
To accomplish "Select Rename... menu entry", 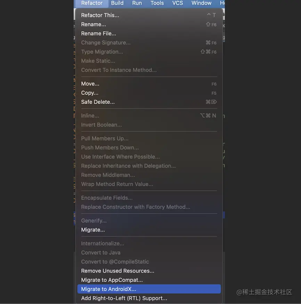I will (x=149, y=24).
